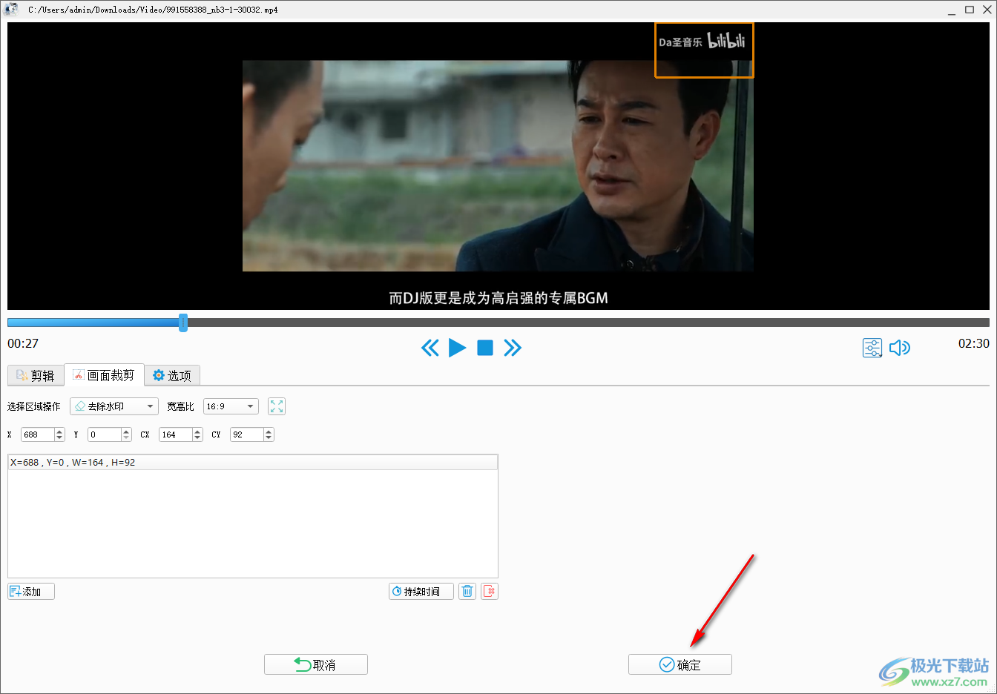Image resolution: width=997 pixels, height=694 pixels.
Task: Delete selected region with trash icon
Action: tap(467, 592)
